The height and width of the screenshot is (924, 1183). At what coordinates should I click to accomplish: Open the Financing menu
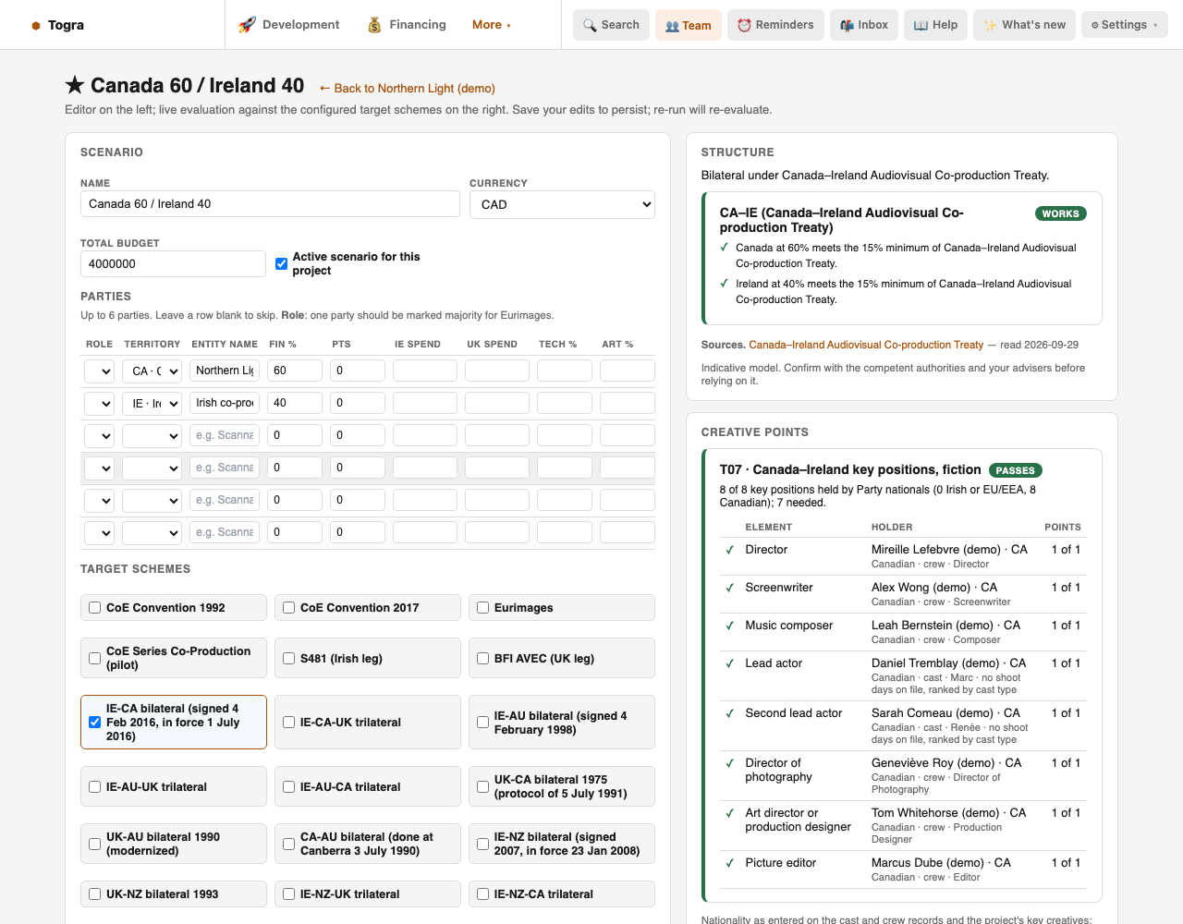click(407, 25)
